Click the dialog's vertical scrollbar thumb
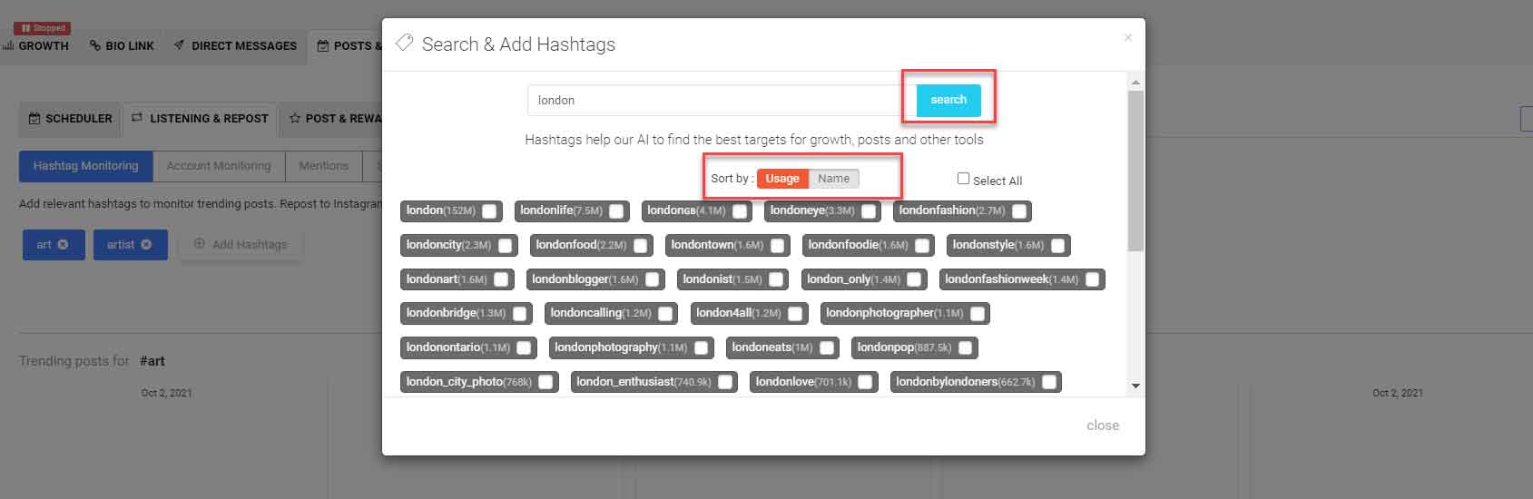The width and height of the screenshot is (1533, 499). [1135, 171]
